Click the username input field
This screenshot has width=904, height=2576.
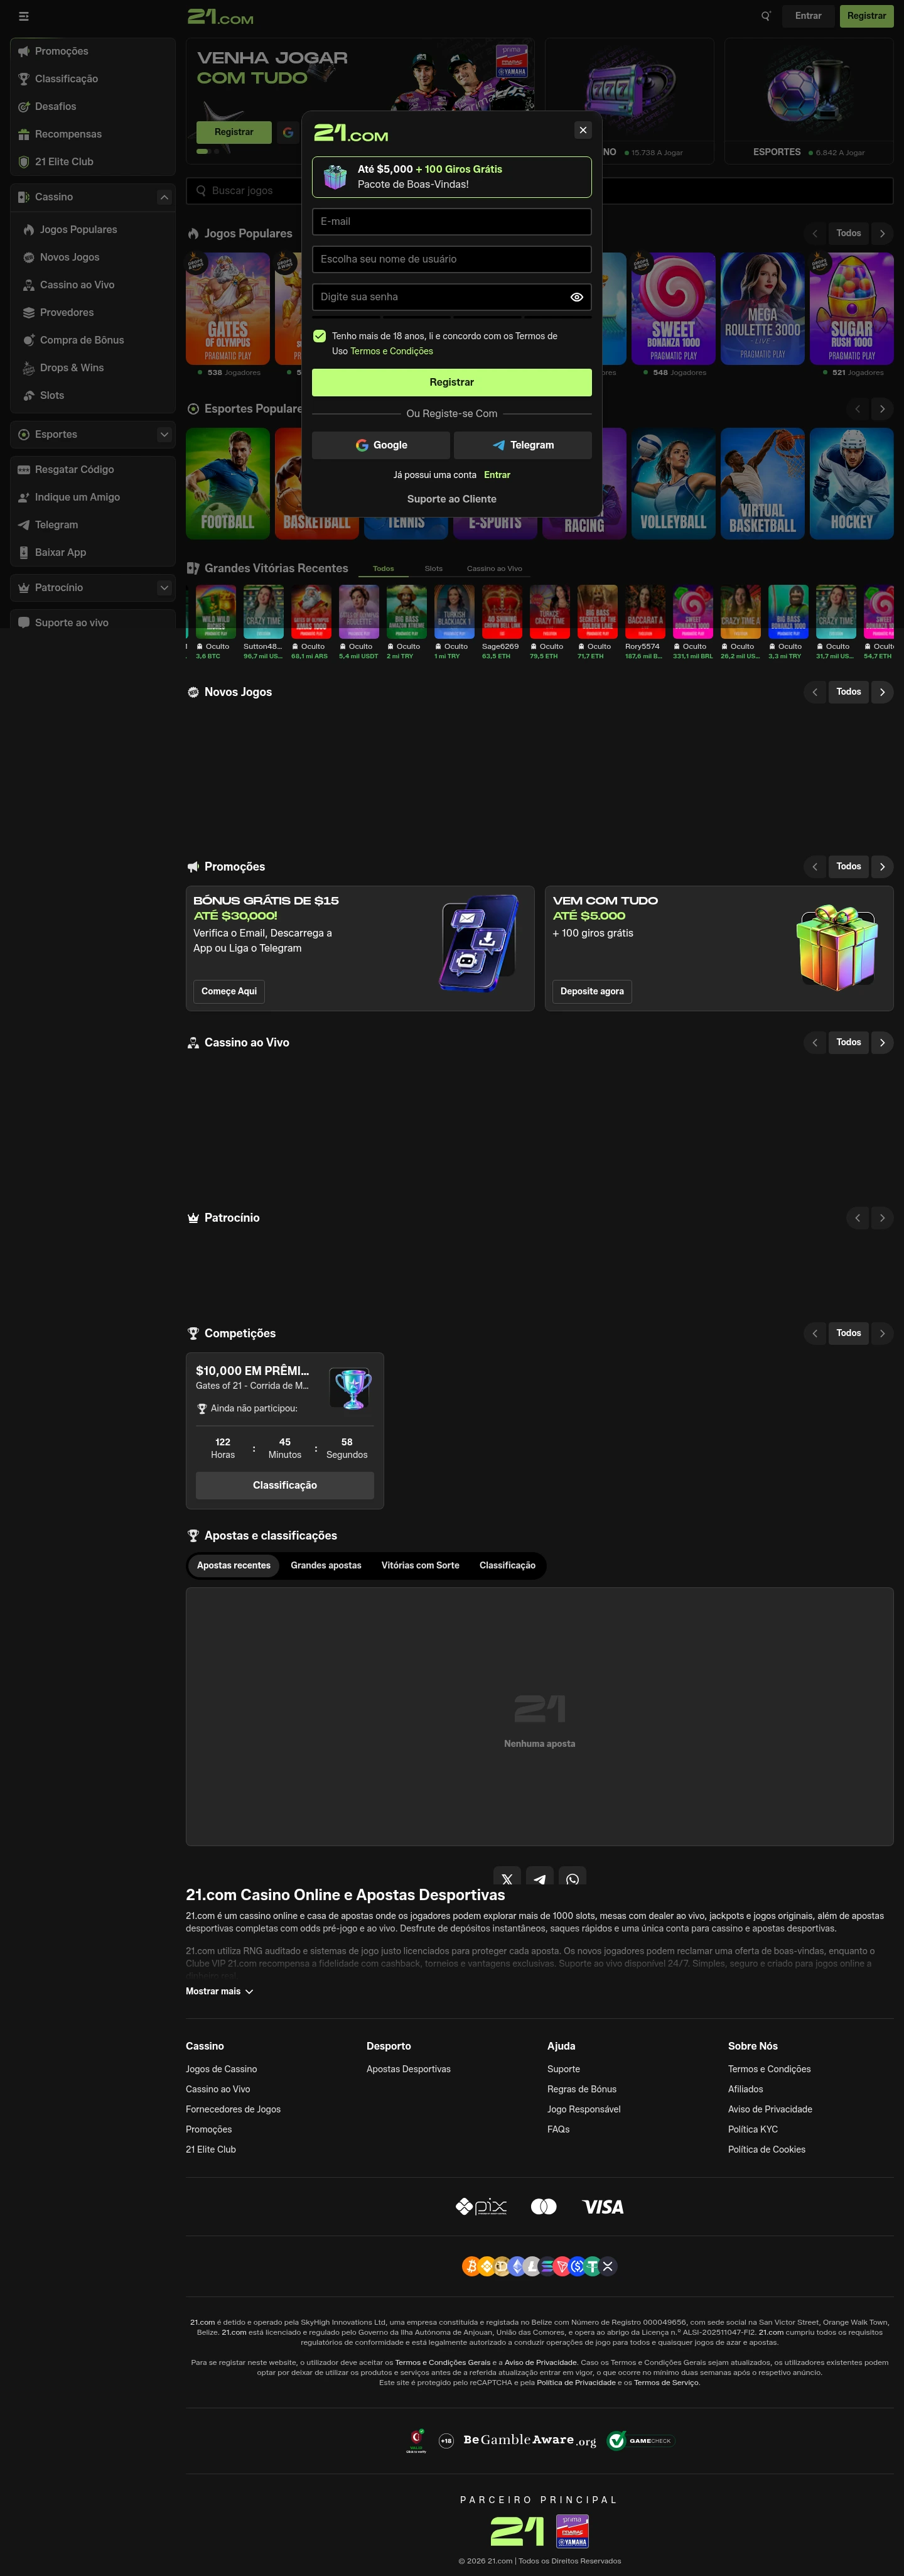pos(451,259)
